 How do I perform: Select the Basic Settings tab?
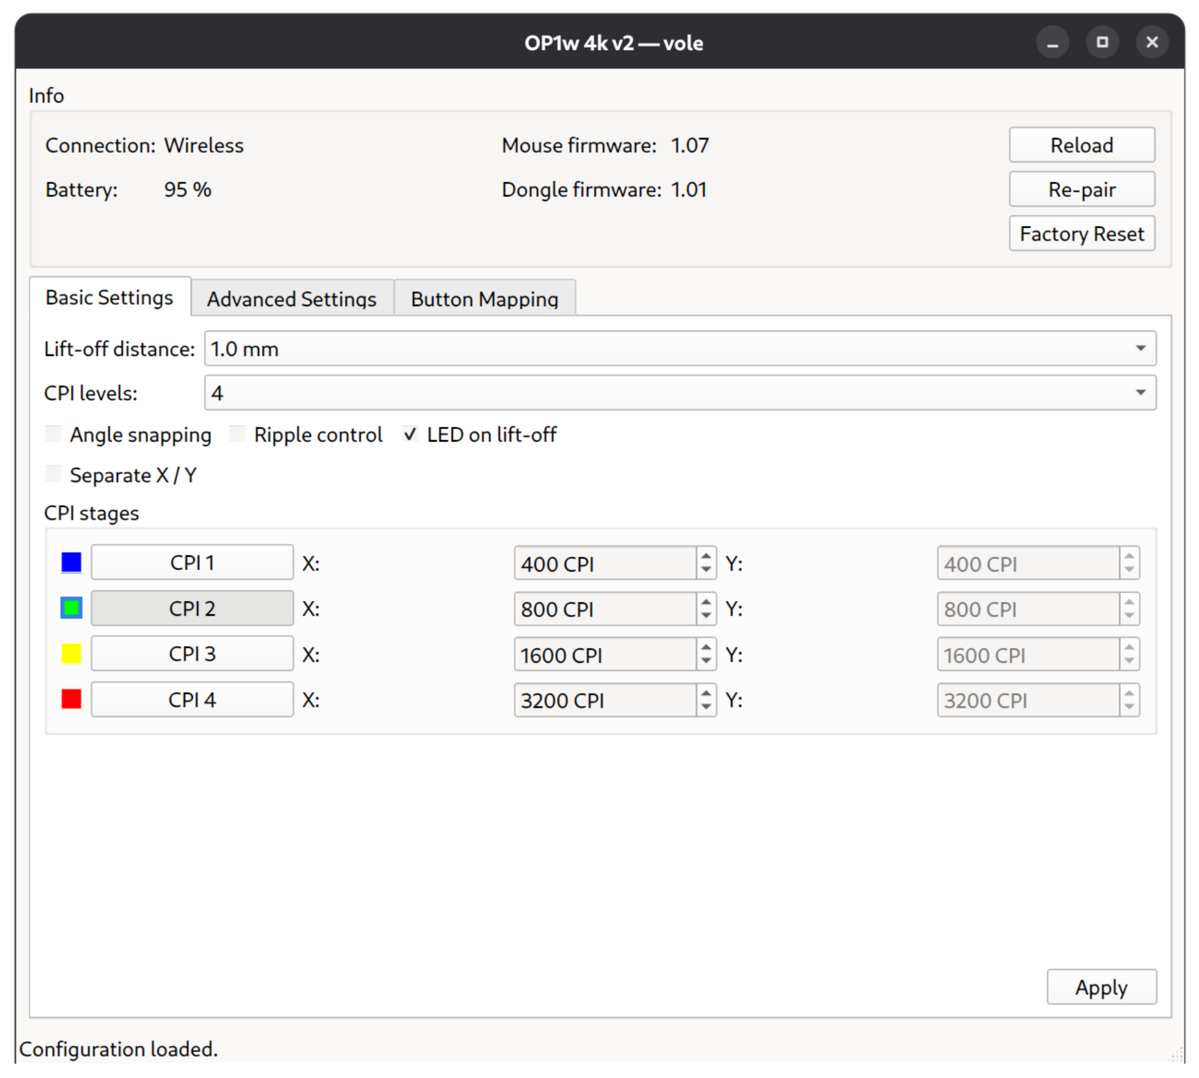110,297
